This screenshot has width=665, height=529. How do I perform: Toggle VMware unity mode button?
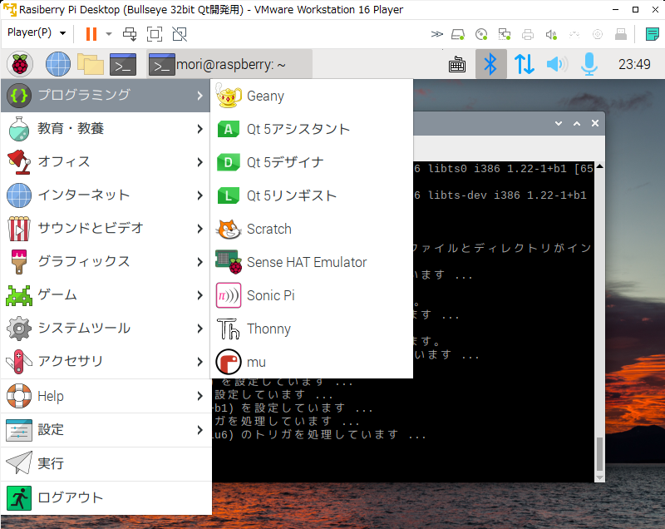click(x=180, y=34)
